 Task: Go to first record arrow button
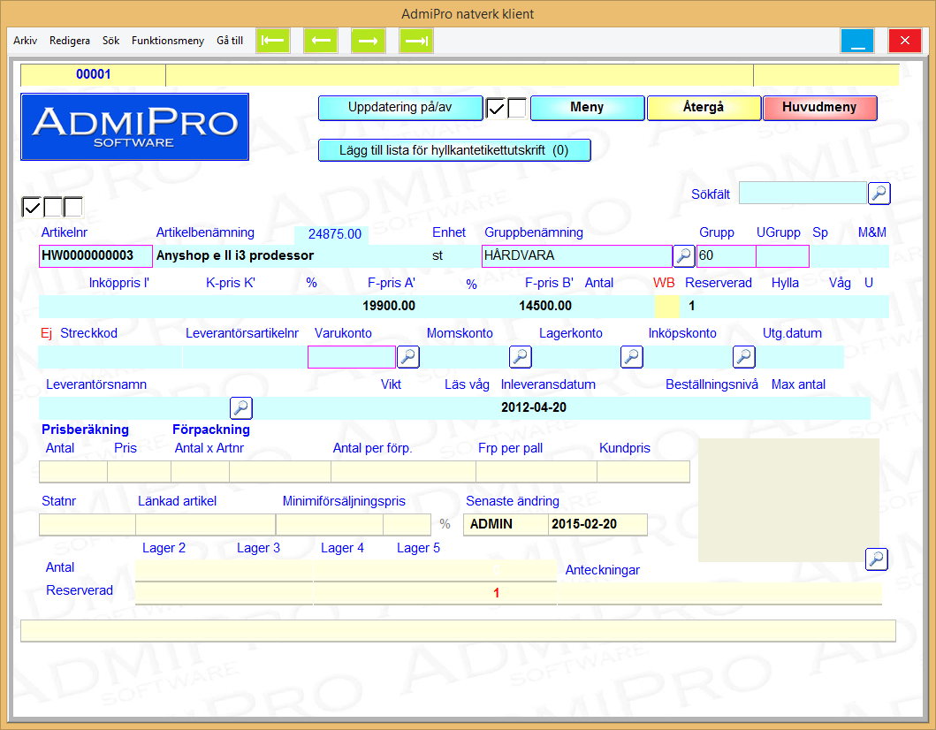pos(273,41)
